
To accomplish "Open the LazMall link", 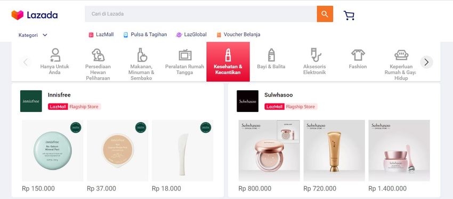I will (x=101, y=35).
